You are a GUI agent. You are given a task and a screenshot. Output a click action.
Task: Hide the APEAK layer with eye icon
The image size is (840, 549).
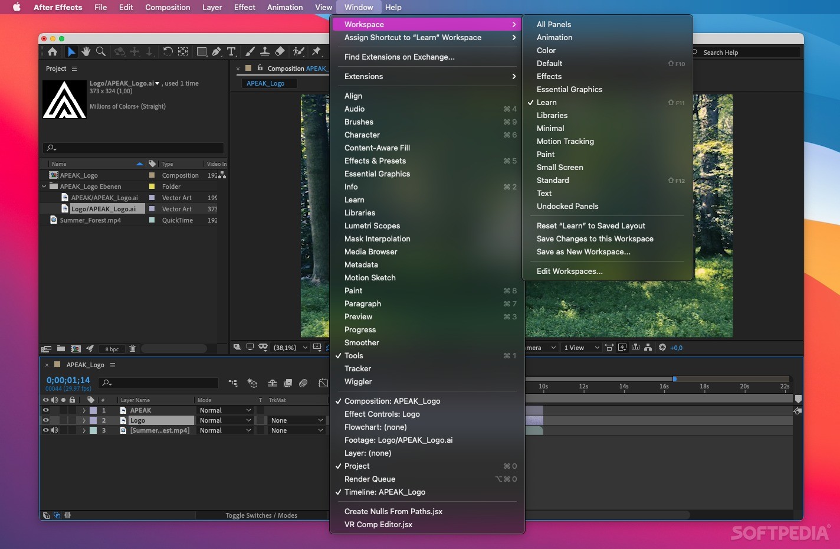tap(45, 410)
